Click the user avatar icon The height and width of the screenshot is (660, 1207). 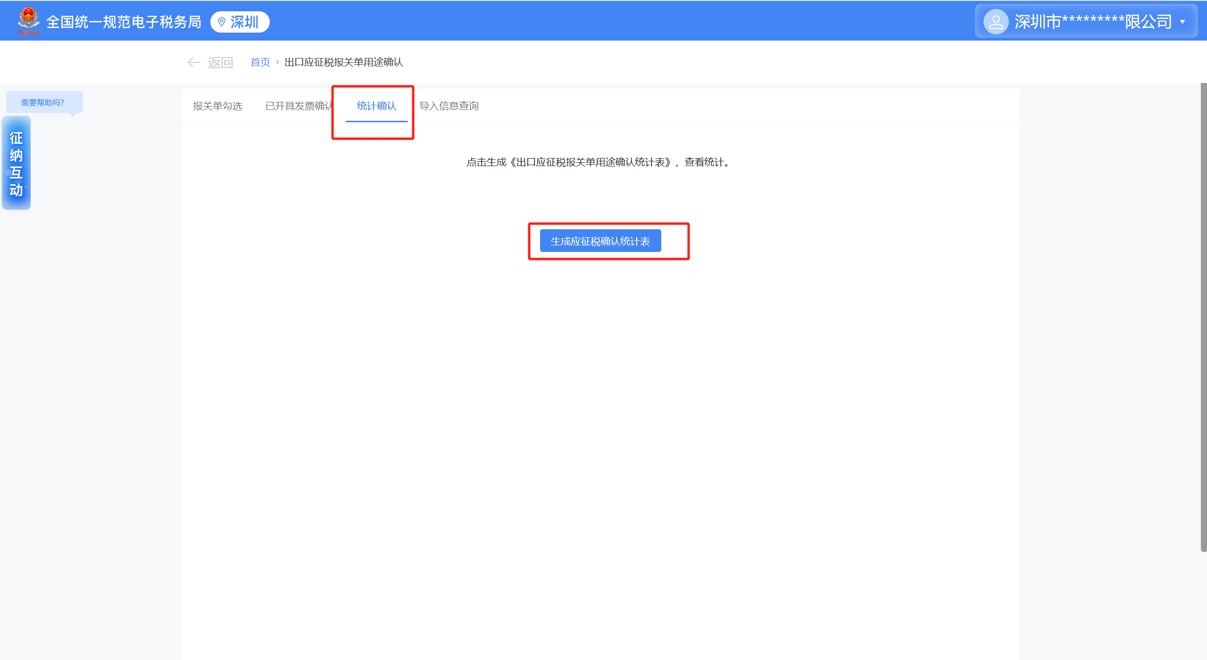pos(996,22)
